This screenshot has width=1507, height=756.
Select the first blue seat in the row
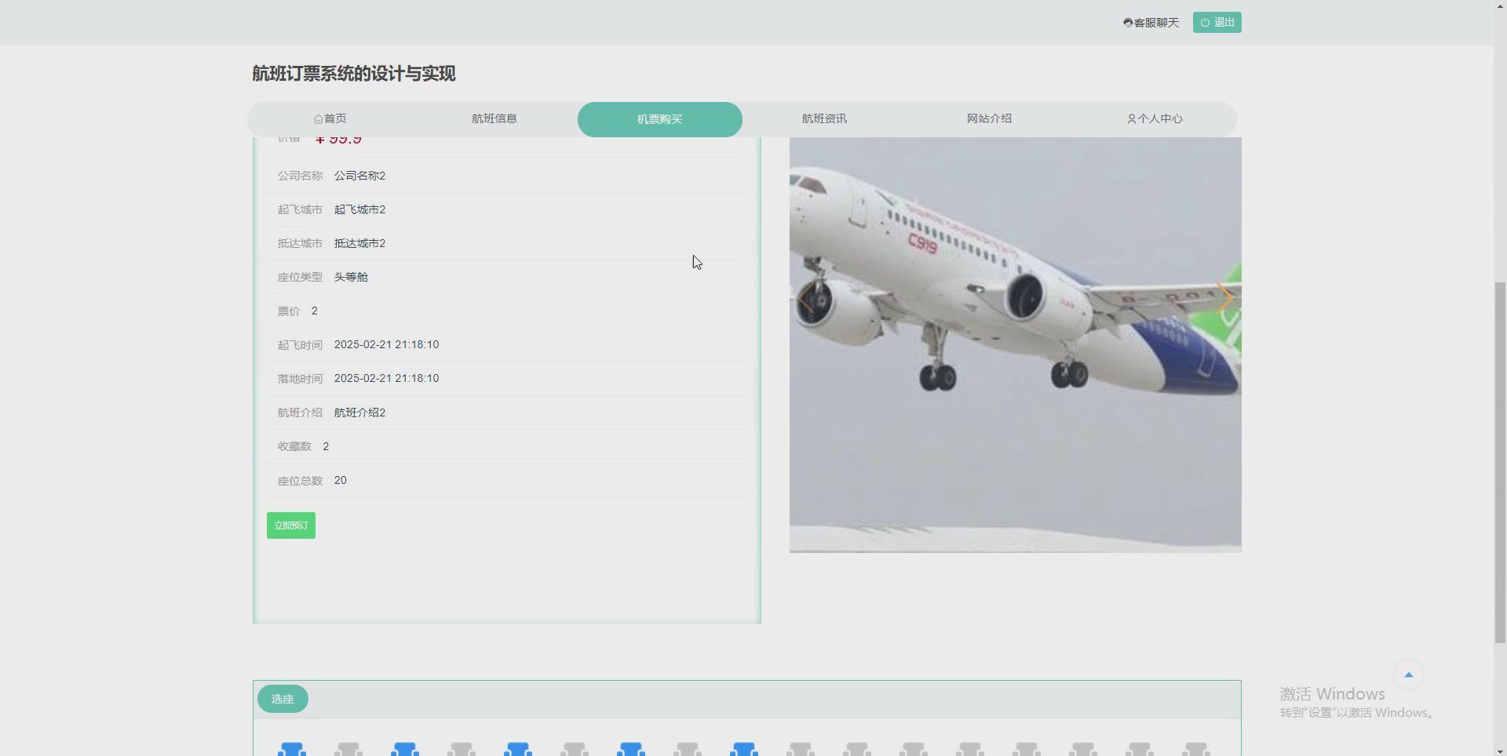291,749
